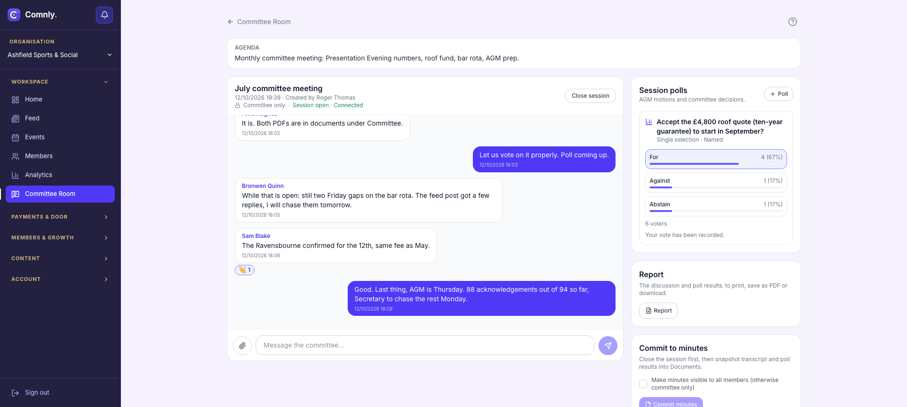
Task: Click the Report button
Action: pyautogui.click(x=659, y=311)
